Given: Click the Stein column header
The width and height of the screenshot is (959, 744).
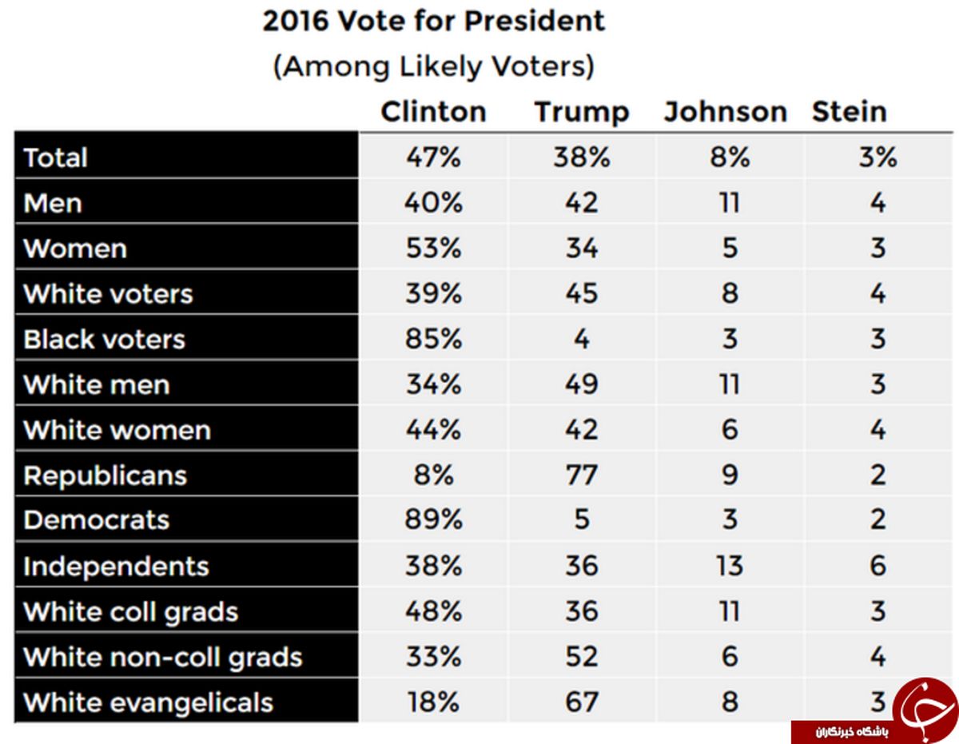Looking at the screenshot, I should tap(850, 111).
